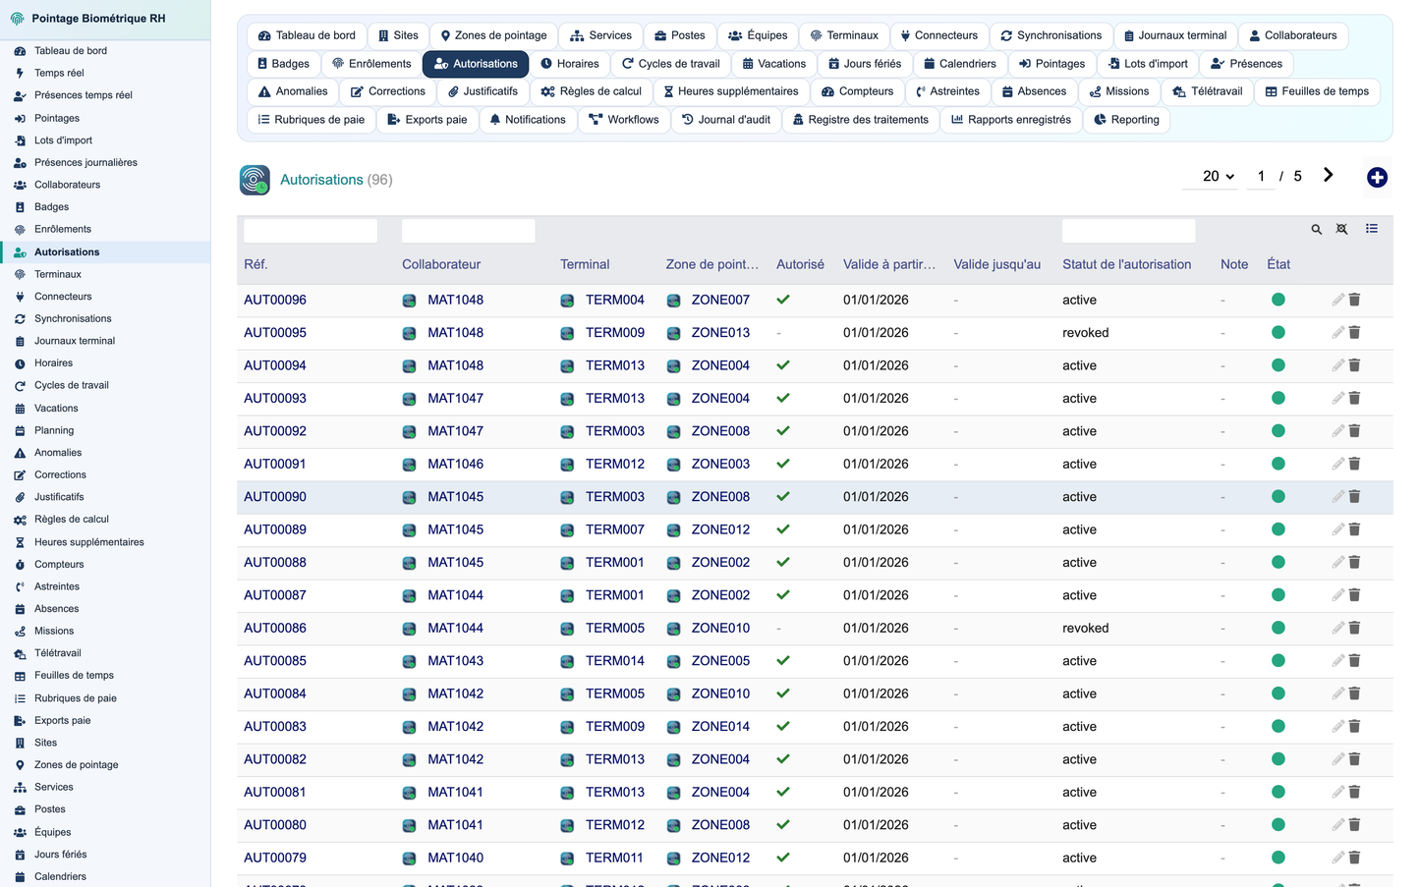Edit authorization AUT00096 with pencil icon
1420x887 pixels.
(1337, 300)
